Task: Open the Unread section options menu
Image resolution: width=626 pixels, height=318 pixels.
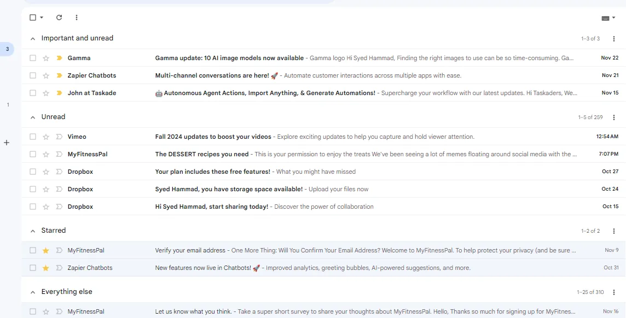Action: click(613, 117)
